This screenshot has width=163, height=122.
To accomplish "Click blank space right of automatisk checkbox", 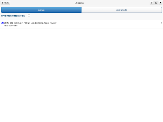I will click(96, 16).
